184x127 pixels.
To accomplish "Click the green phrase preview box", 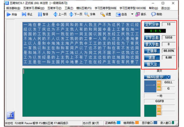I will tap(150, 111).
